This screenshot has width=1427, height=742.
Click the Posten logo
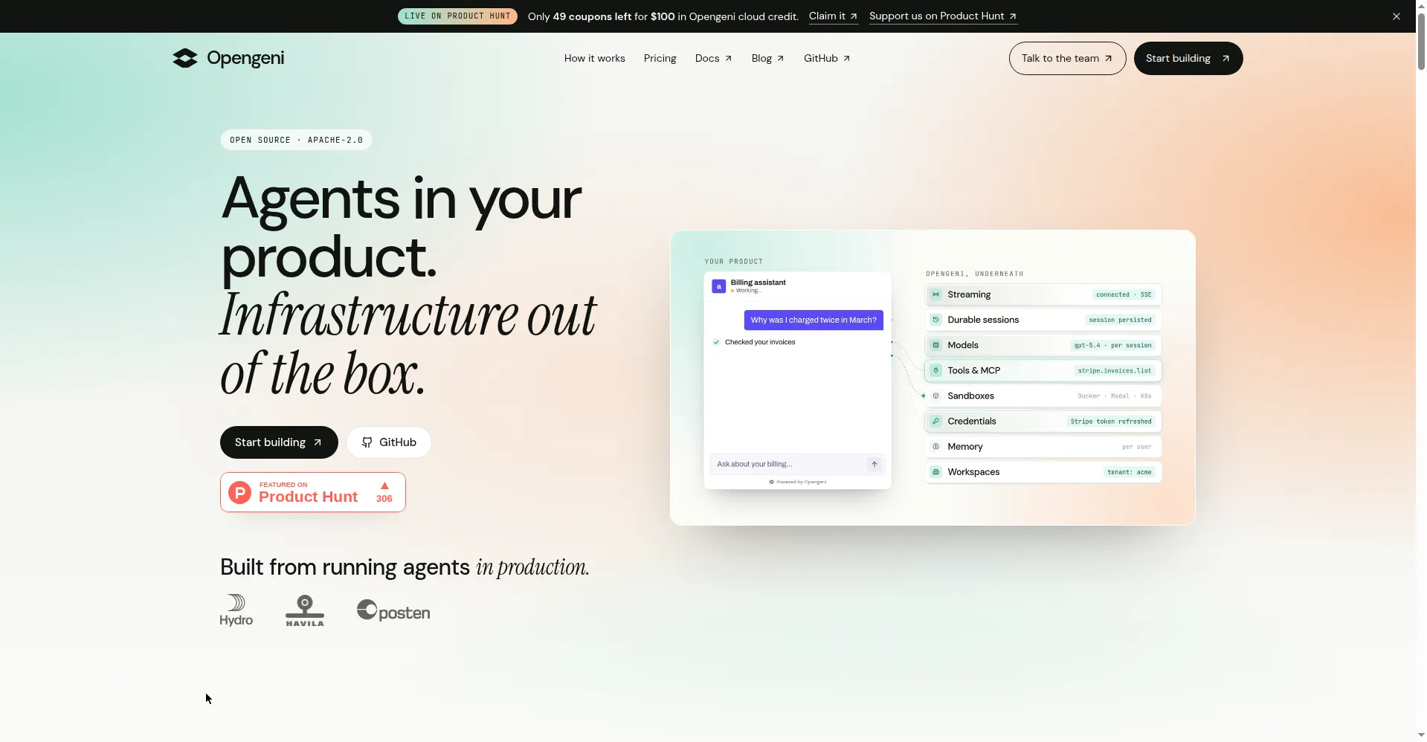pyautogui.click(x=393, y=610)
